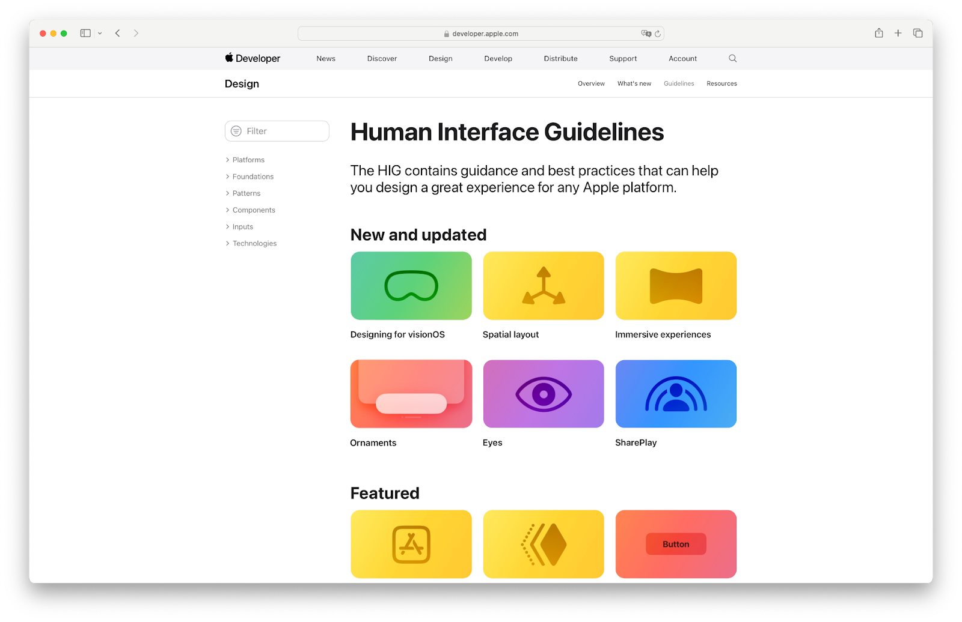Viewport: 962px width, 622px height.
Task: Open the Account menu item
Action: click(682, 59)
